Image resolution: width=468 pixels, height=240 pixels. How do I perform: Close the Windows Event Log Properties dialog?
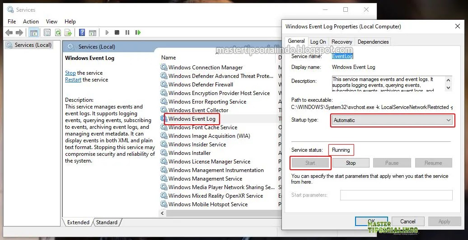(x=457, y=27)
